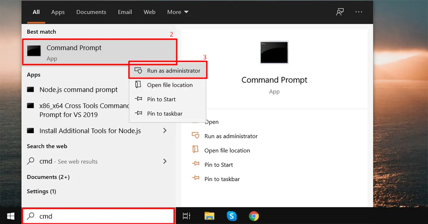Click the Pin to taskbar icon in right panel
The height and width of the screenshot is (224, 428).
point(196,179)
